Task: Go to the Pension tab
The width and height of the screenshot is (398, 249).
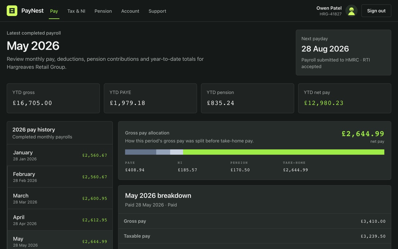Action: (x=103, y=11)
